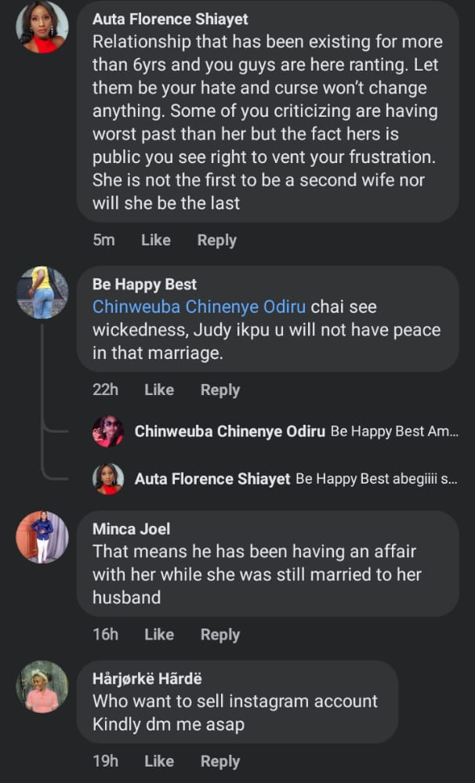The width and height of the screenshot is (475, 783).
Task: Tap Be Happy Best's profile avatar
Action: tap(42, 292)
